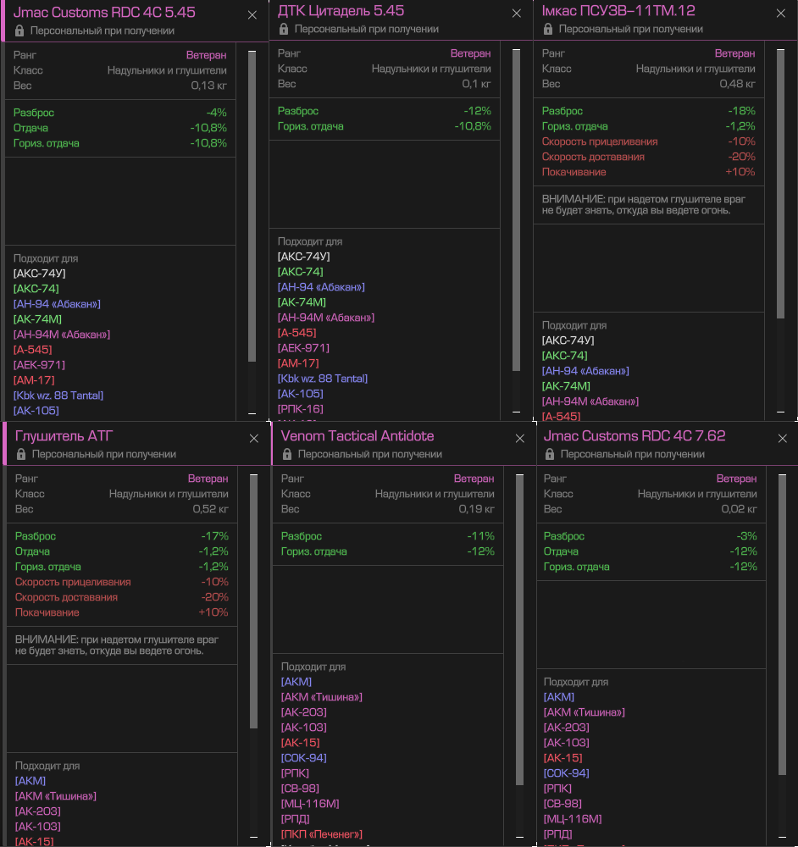Click the weight value '0,02 кг'
Screen dimensions: 798x847
[739, 509]
